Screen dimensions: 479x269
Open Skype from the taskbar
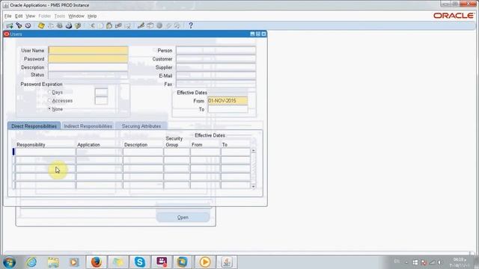click(140, 262)
